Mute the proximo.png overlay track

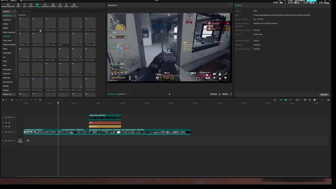click(x=12, y=117)
